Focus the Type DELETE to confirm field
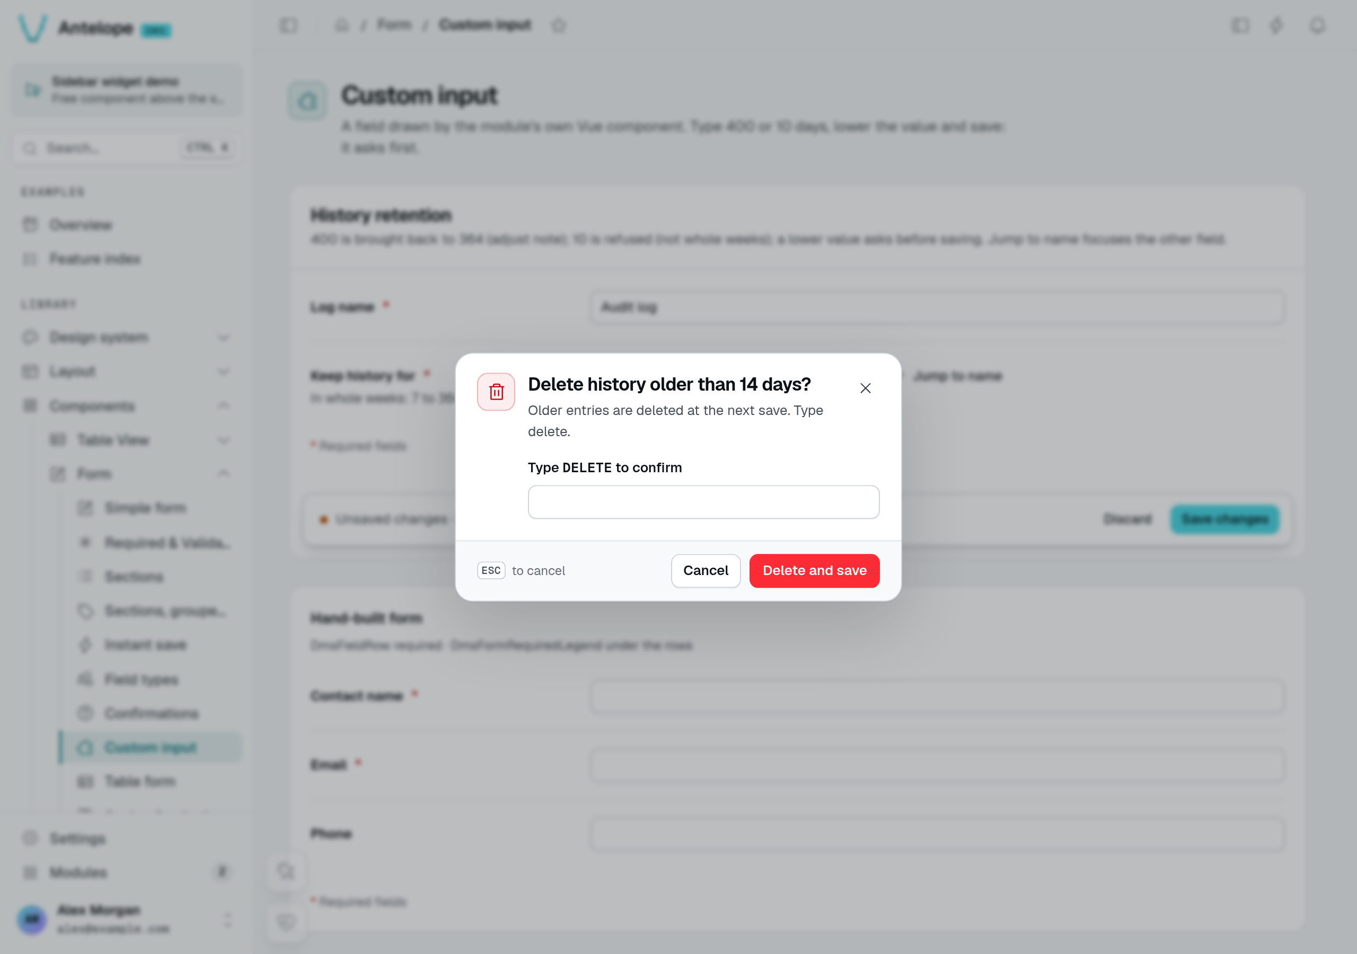This screenshot has height=954, width=1357. click(x=703, y=502)
